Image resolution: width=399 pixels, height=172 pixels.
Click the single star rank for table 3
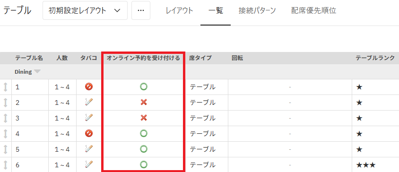pos(359,118)
